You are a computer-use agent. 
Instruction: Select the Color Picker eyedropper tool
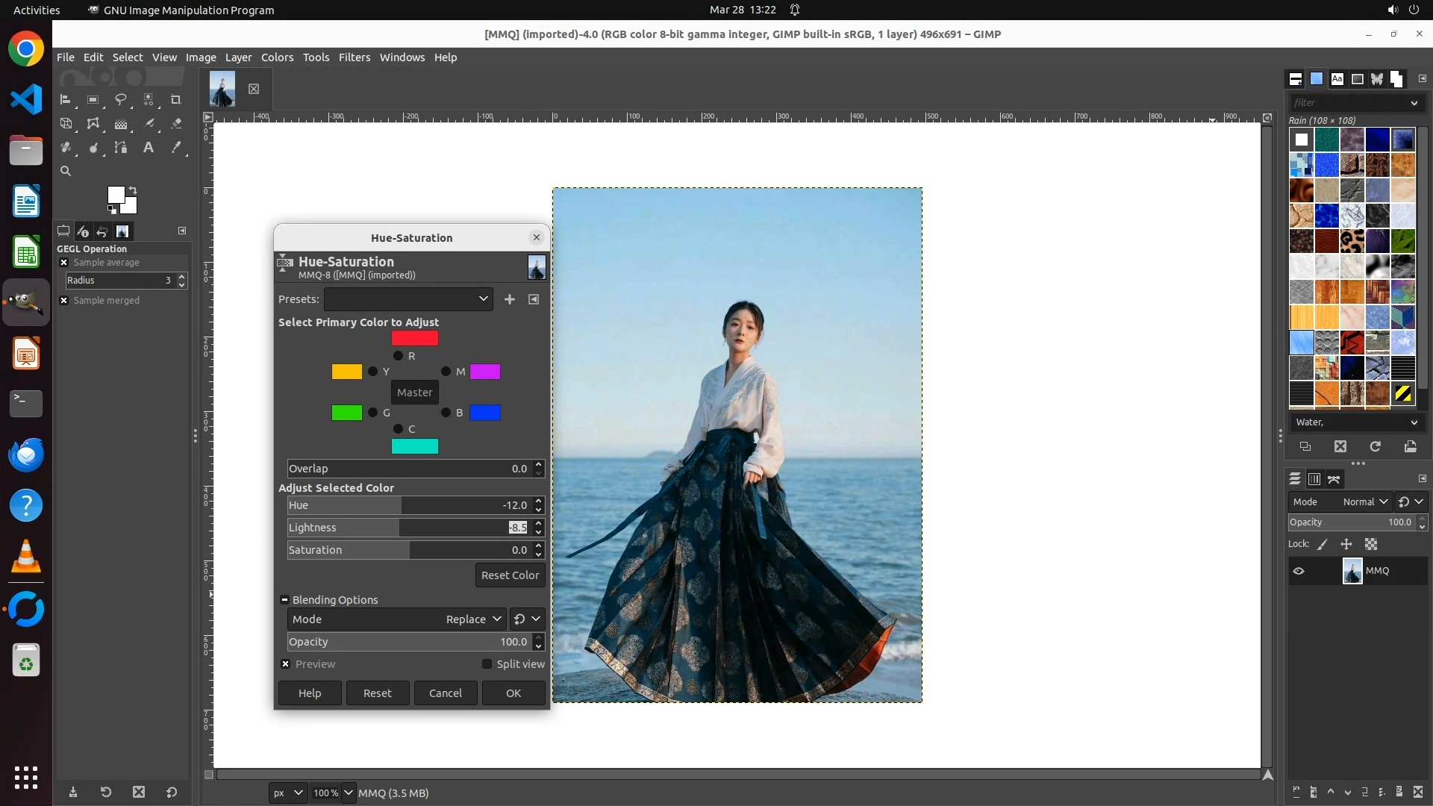(176, 148)
